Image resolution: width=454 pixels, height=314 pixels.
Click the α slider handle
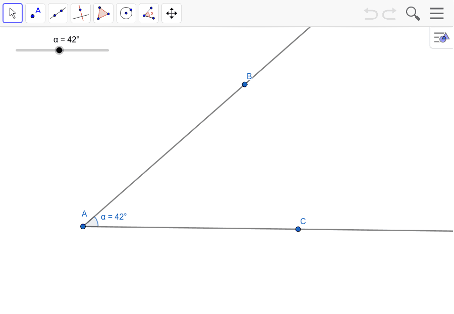[59, 50]
